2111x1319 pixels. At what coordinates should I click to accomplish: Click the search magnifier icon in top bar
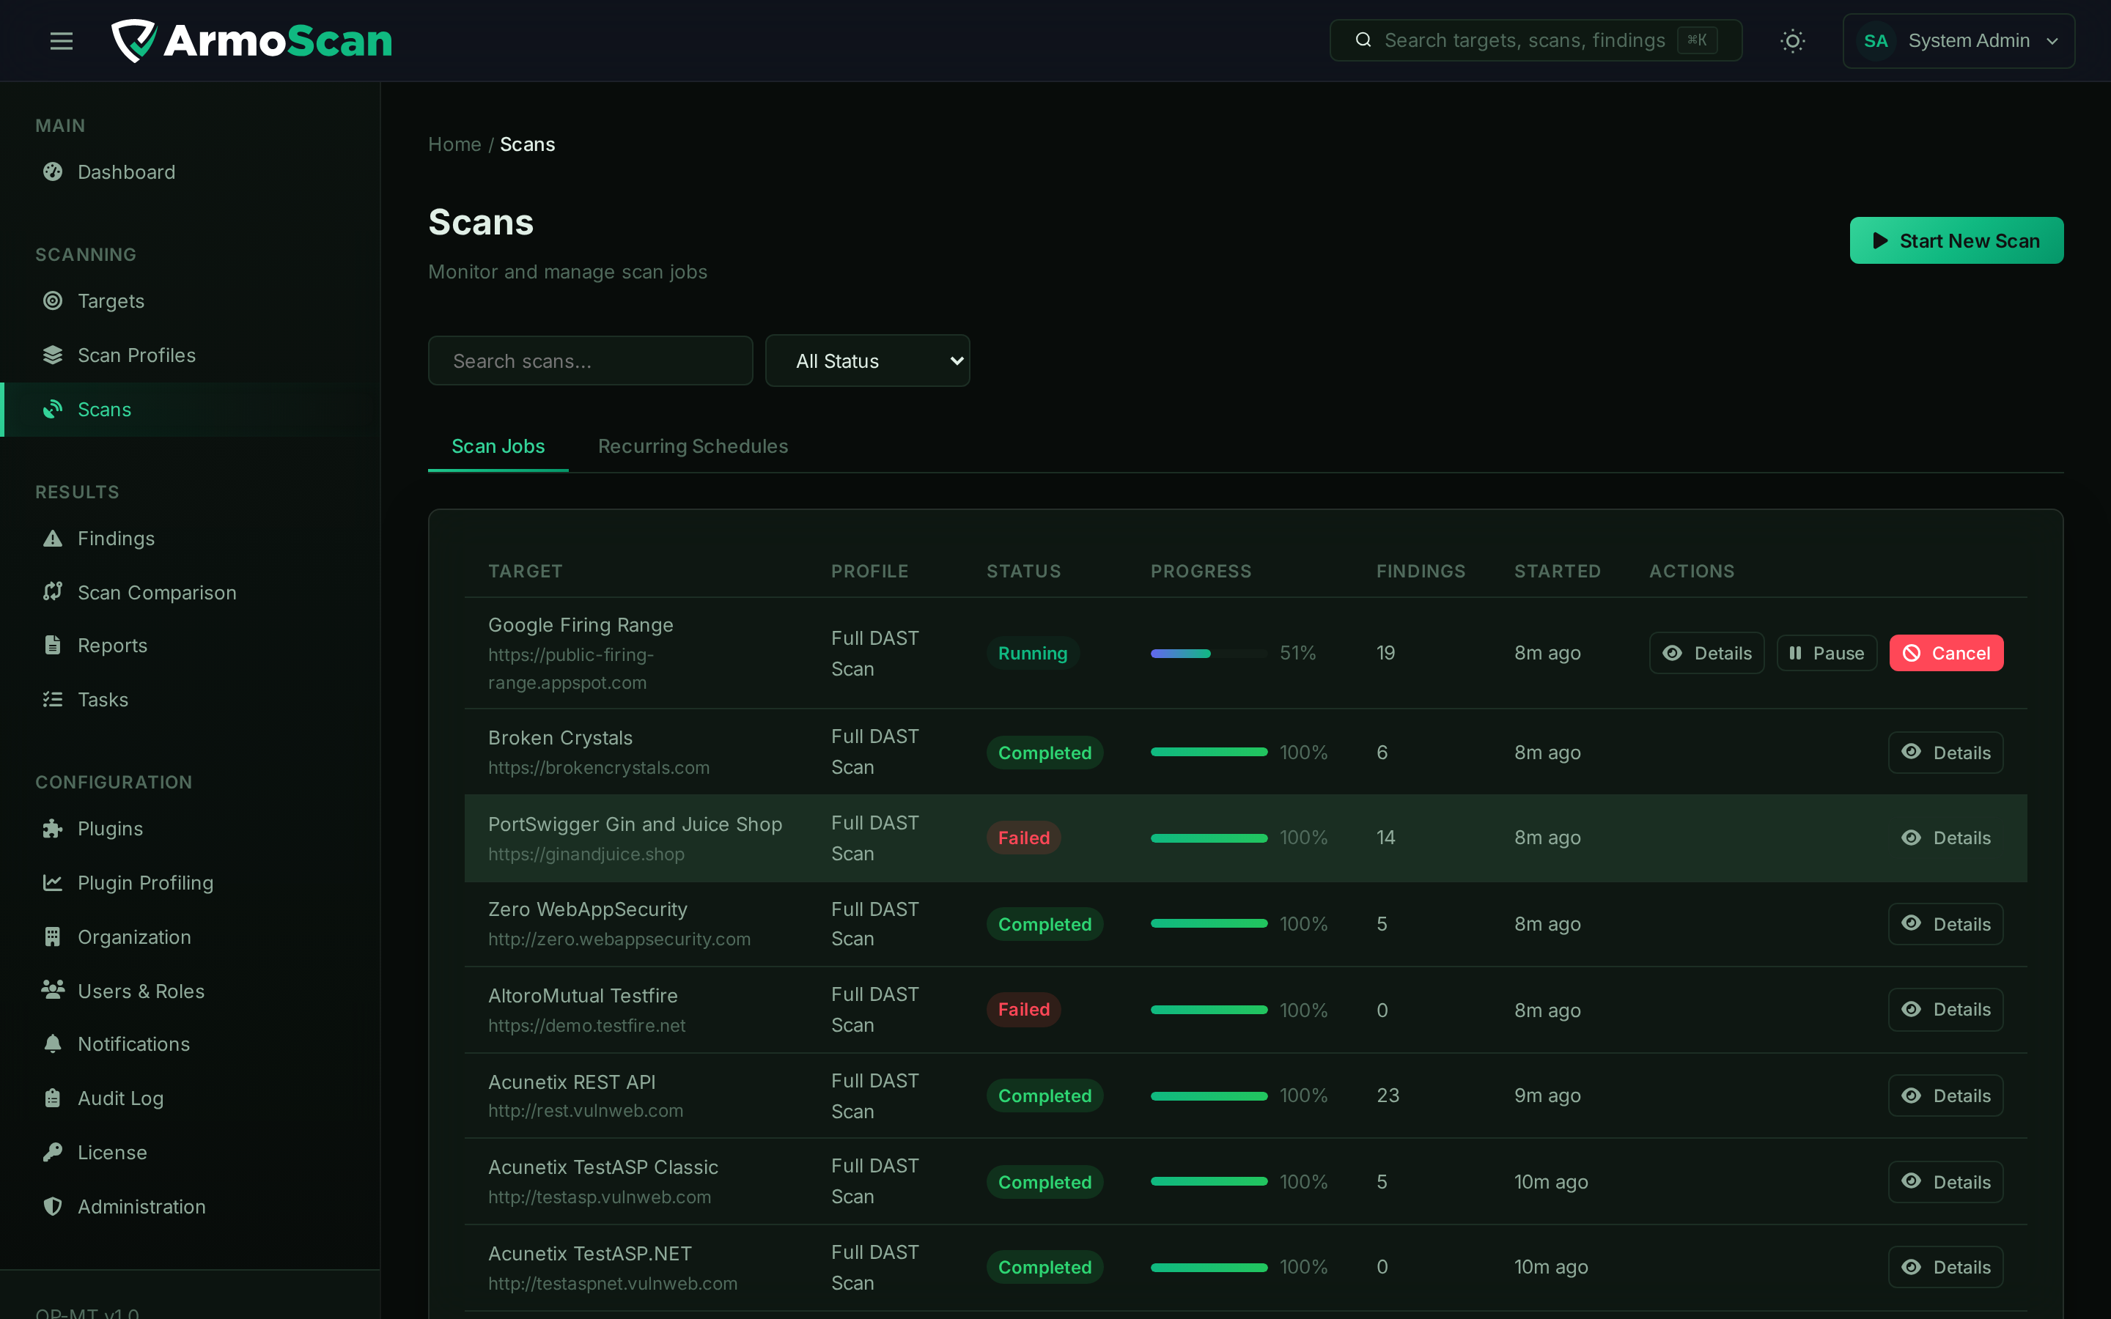pos(1363,40)
